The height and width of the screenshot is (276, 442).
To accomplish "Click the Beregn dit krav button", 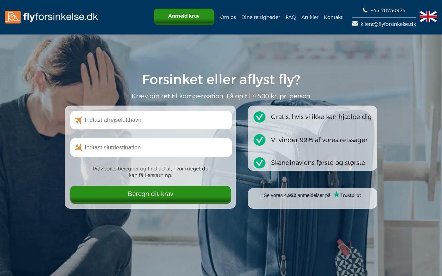I will coord(151,195).
